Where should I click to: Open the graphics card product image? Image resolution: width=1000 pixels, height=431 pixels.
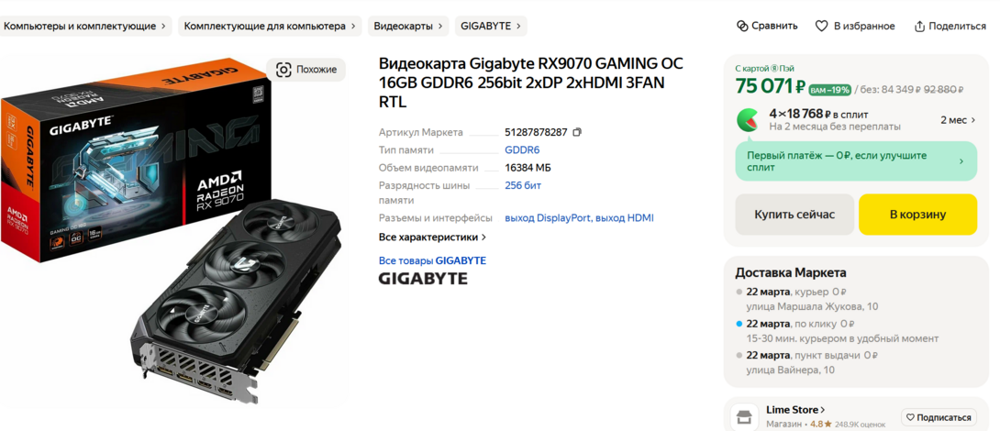pyautogui.click(x=172, y=229)
